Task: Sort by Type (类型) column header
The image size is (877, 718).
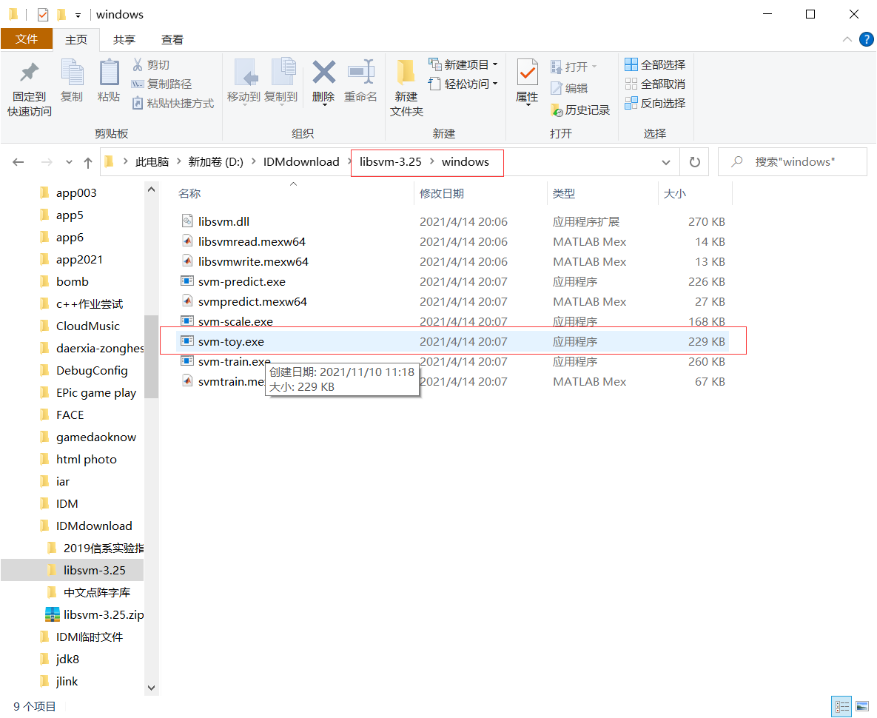Action: [564, 193]
